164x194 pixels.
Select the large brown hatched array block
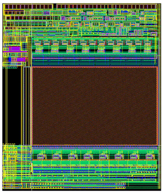(95, 106)
